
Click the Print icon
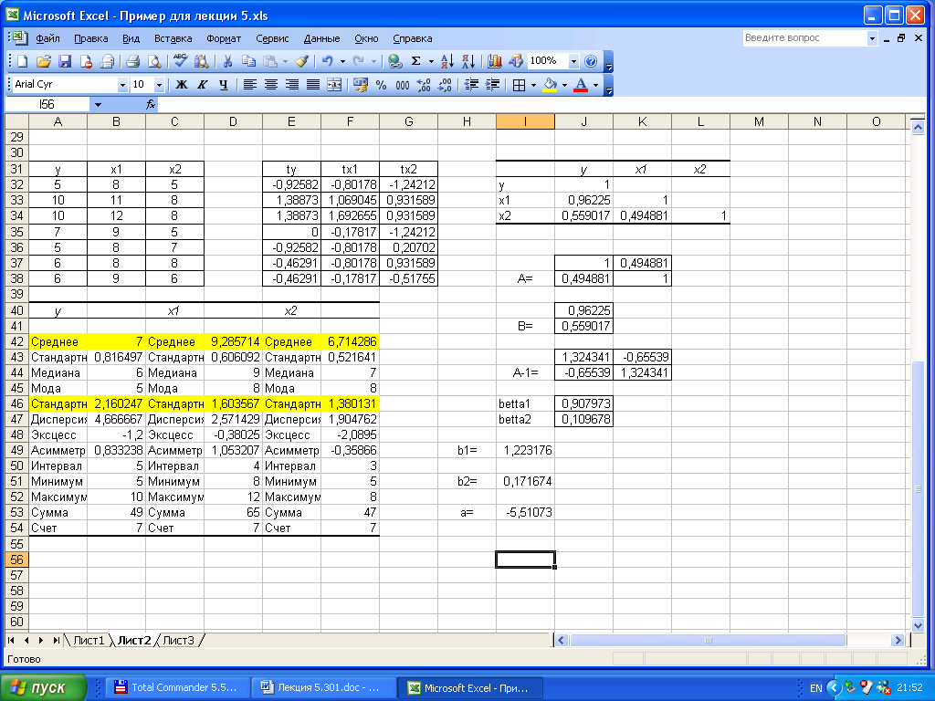click(x=133, y=61)
